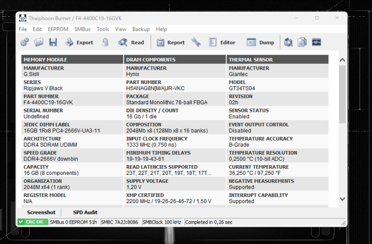This screenshot has height=244, width=372.
Task: Select 1333 MHz input clock frequency value
Action: pyautogui.click(x=151, y=145)
